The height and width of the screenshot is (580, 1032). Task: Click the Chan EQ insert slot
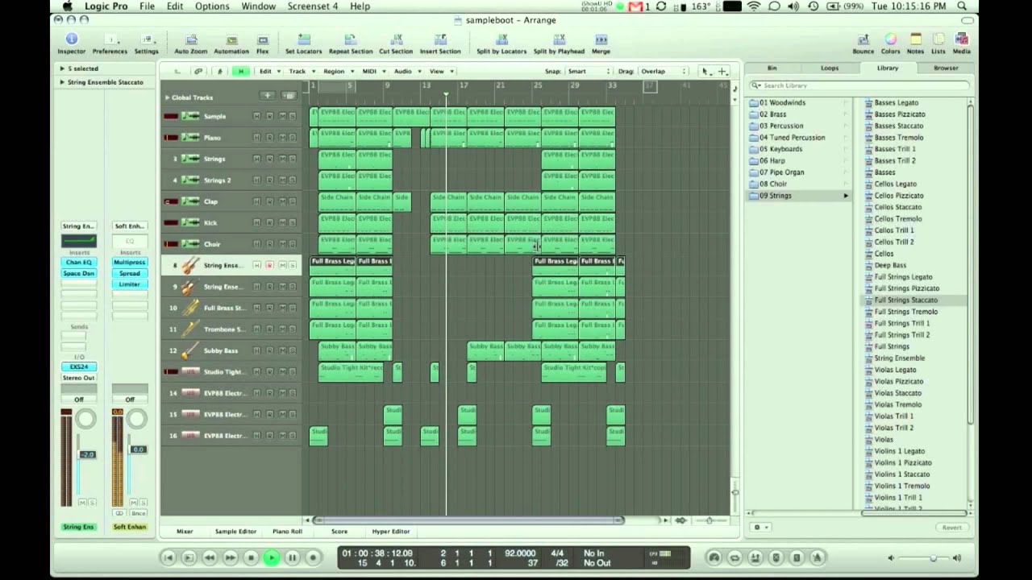coord(79,262)
